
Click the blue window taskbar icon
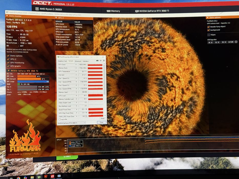[59, 176]
